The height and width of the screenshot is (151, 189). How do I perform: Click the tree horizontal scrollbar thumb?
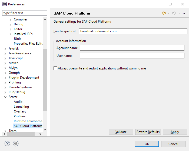[x=21, y=134]
